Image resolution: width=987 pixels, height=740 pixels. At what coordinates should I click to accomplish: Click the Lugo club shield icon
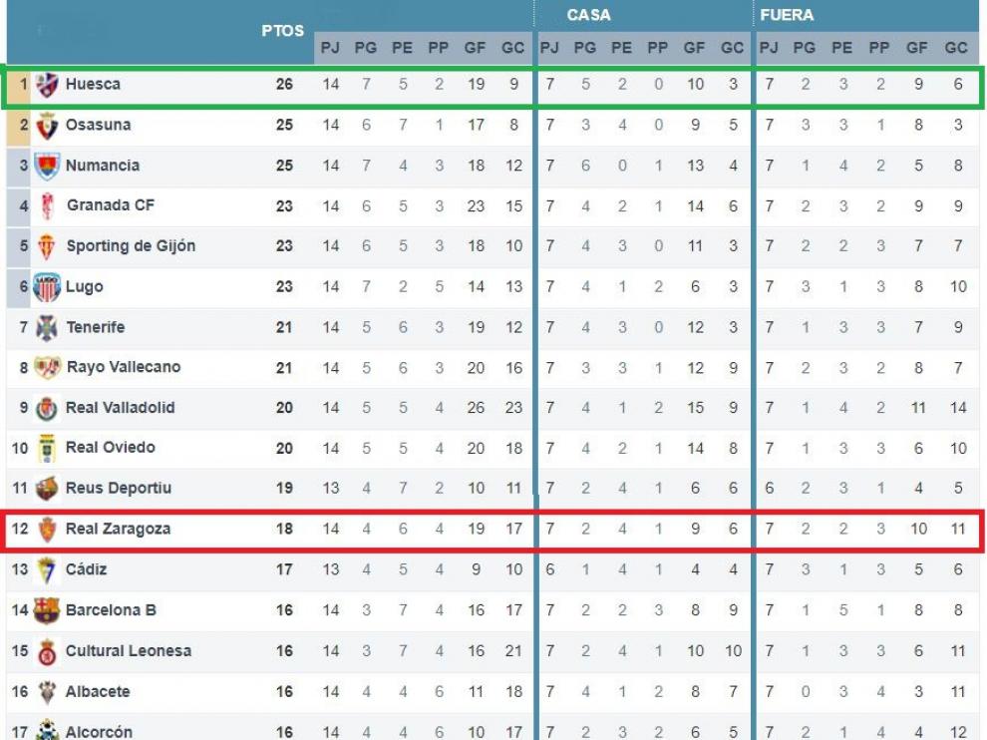[x=47, y=287]
